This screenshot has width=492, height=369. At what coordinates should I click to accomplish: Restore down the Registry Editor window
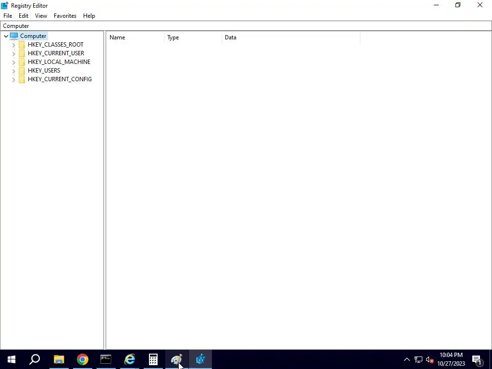point(458,5)
